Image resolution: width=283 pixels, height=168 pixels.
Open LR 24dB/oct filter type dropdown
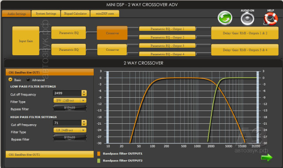(70, 130)
